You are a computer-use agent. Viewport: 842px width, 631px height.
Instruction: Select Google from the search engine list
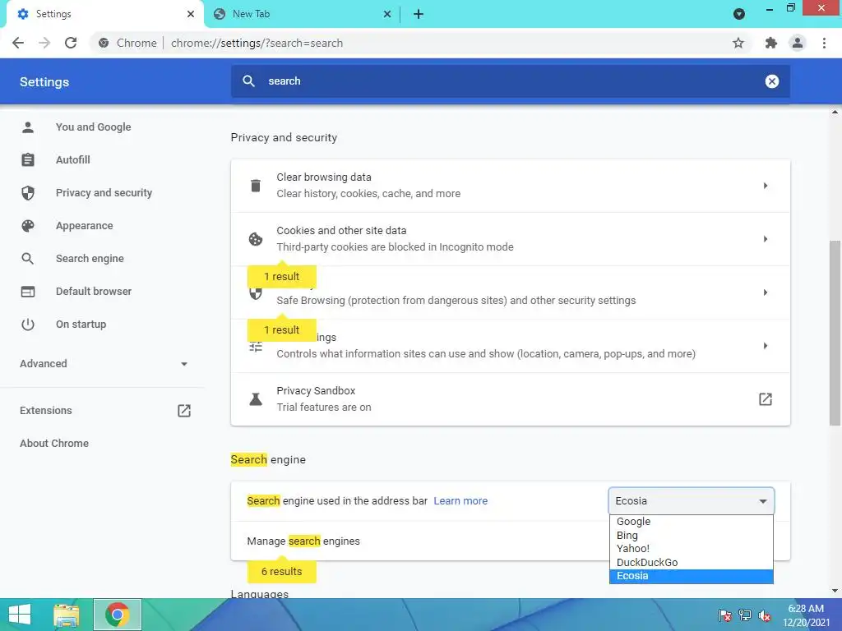pos(691,522)
